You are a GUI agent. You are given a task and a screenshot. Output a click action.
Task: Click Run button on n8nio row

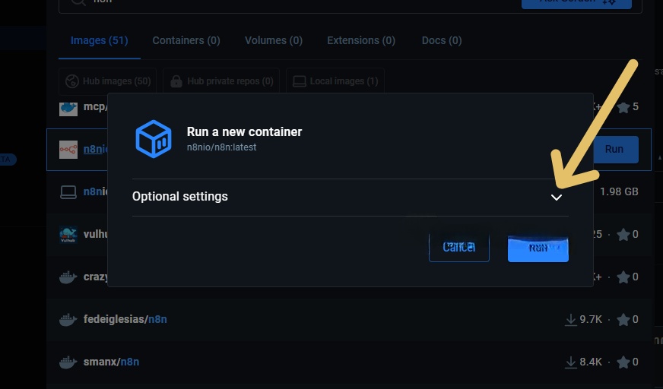[616, 150]
